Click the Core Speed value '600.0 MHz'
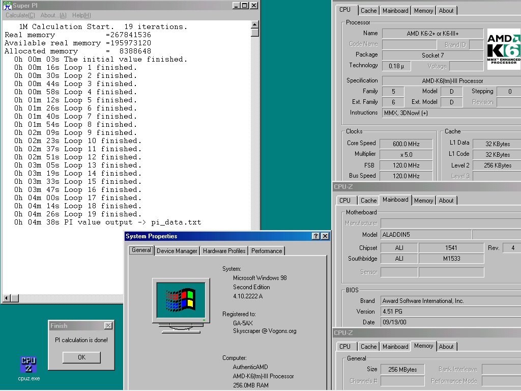The height and width of the screenshot is (391, 521). tap(406, 144)
